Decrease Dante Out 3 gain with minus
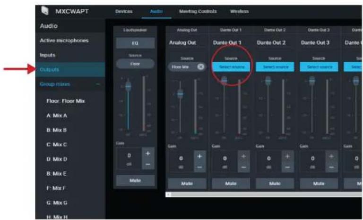Viewport: 363px width, 220px height. [331, 167]
